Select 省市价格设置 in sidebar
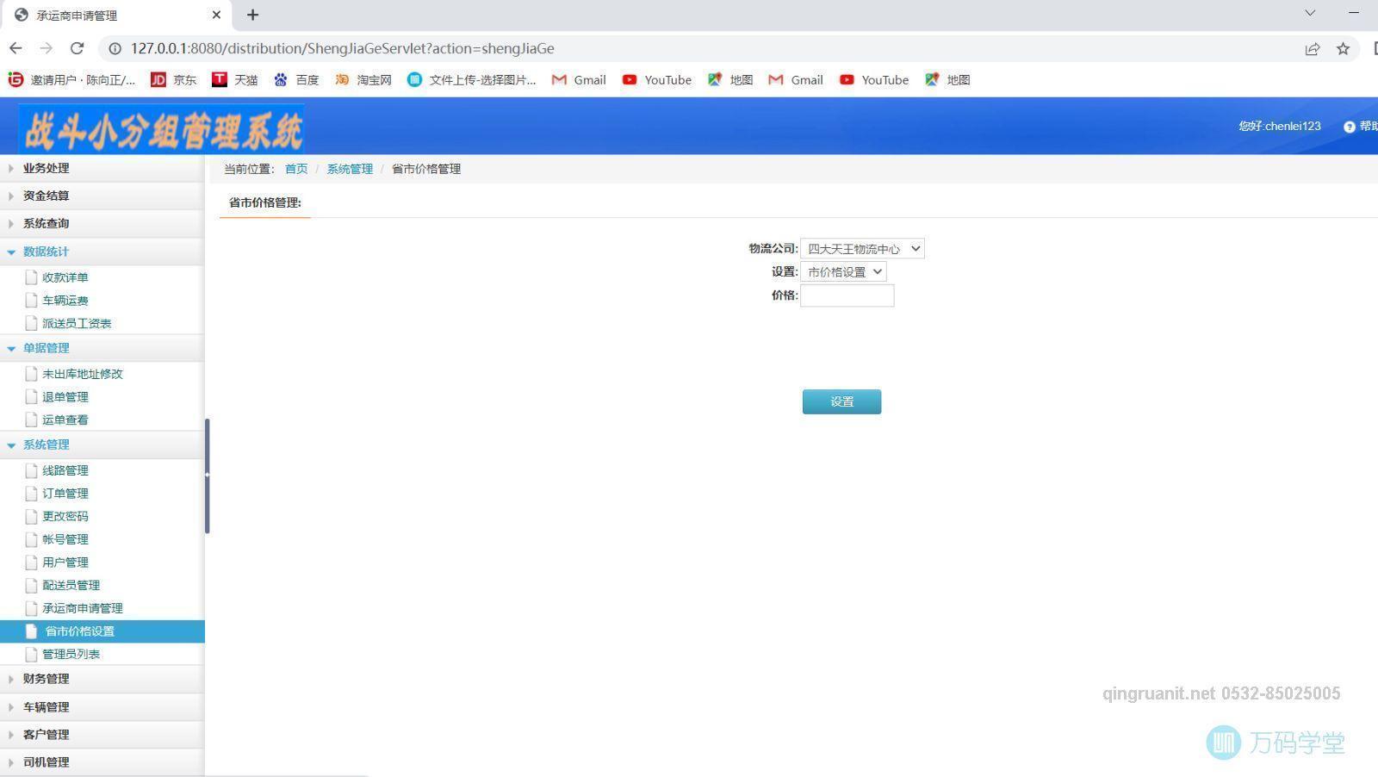The height and width of the screenshot is (777, 1378). pyautogui.click(x=102, y=631)
